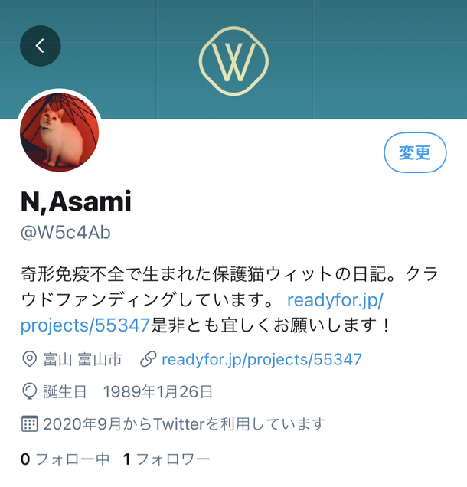Viewport: 467px width, 487px height.
Task: Click projects/55347 link text in bio
Action: (86, 325)
